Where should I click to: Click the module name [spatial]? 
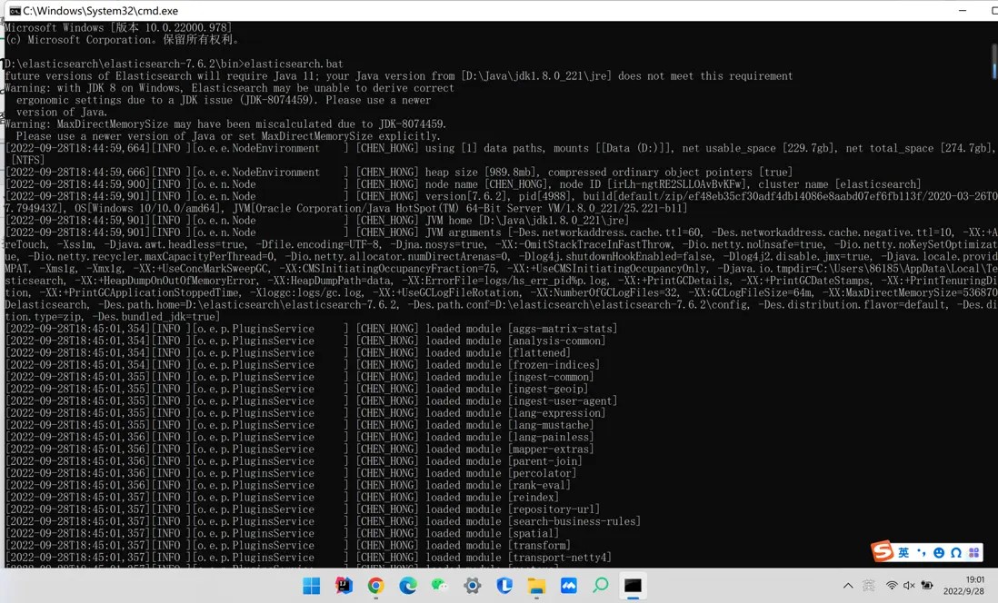point(533,534)
